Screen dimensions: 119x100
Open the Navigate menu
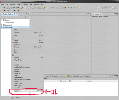click(x=13, y=4)
